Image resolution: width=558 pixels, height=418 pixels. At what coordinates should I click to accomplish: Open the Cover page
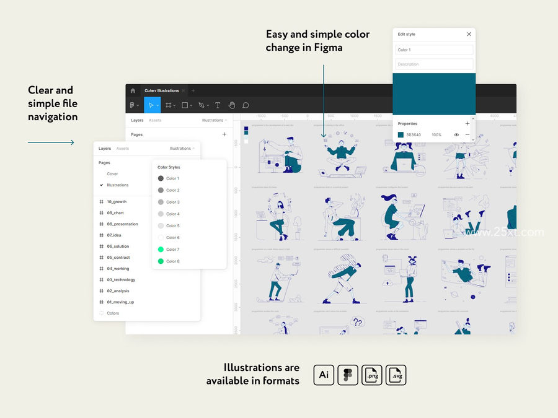pos(112,174)
